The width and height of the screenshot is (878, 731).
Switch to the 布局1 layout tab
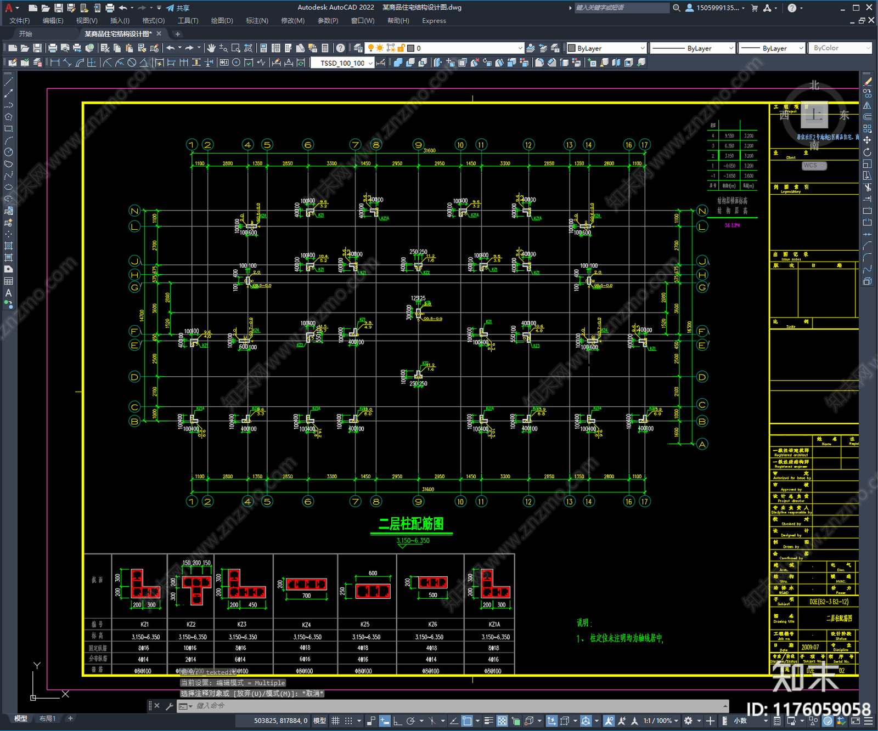(x=48, y=718)
